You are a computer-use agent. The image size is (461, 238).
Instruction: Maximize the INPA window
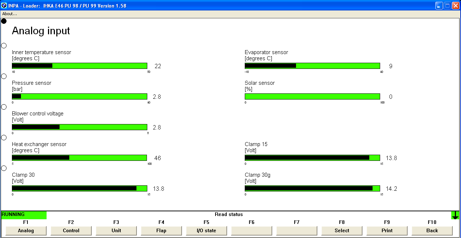(447, 6)
